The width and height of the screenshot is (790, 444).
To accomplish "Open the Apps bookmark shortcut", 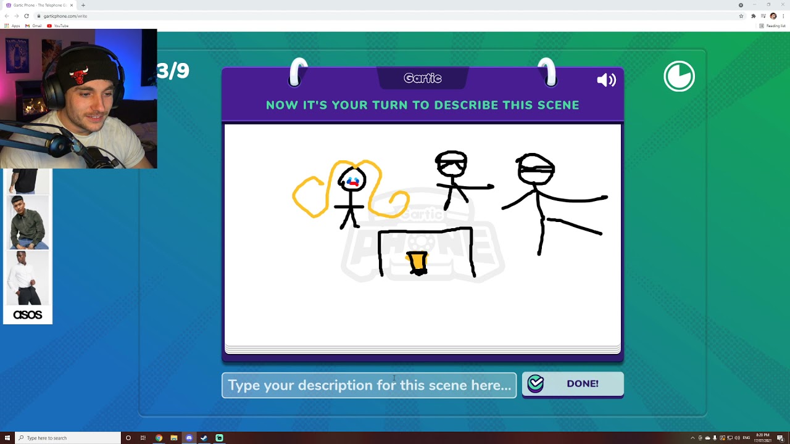I will [12, 26].
